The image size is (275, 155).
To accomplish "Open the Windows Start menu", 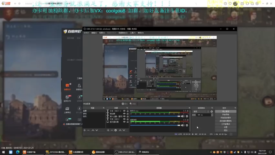I will click(3, 152).
